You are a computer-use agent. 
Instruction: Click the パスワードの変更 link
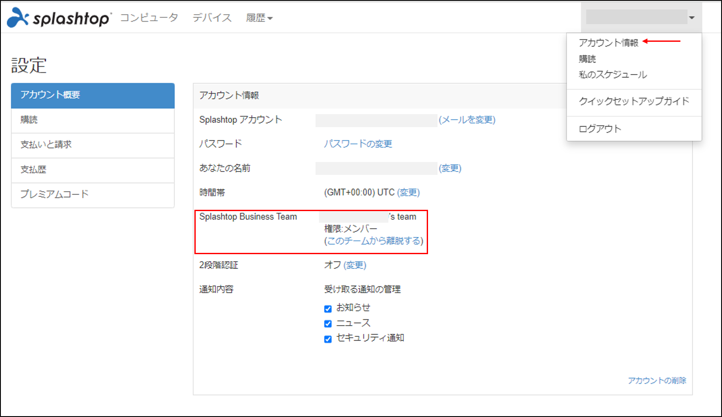click(358, 144)
